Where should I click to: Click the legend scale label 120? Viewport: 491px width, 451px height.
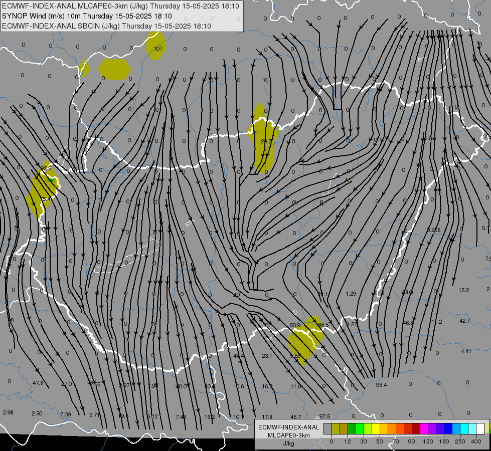click(428, 441)
